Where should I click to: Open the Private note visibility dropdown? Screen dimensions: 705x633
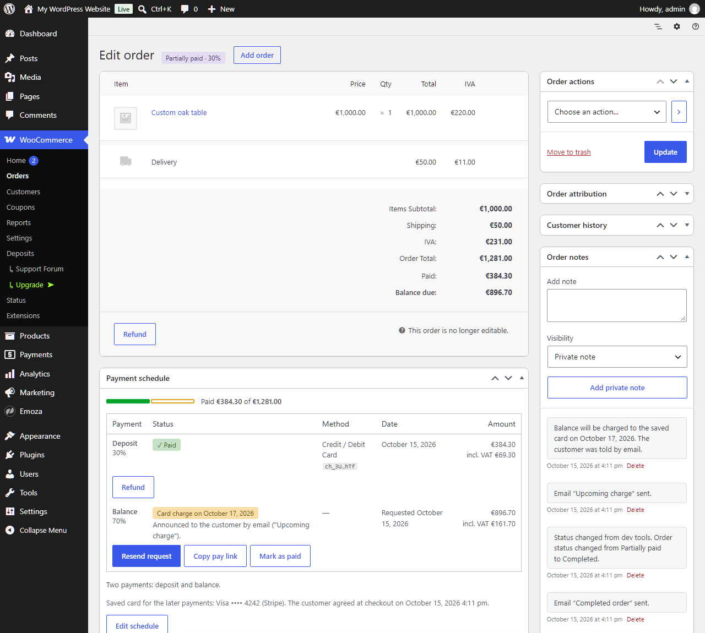(x=617, y=357)
